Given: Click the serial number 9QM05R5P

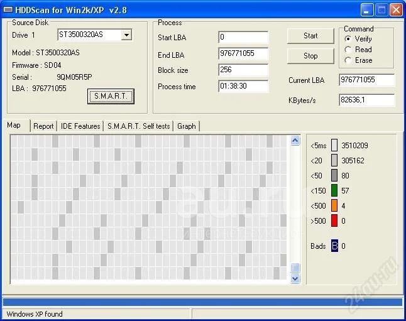Looking at the screenshot, I should (x=74, y=77).
